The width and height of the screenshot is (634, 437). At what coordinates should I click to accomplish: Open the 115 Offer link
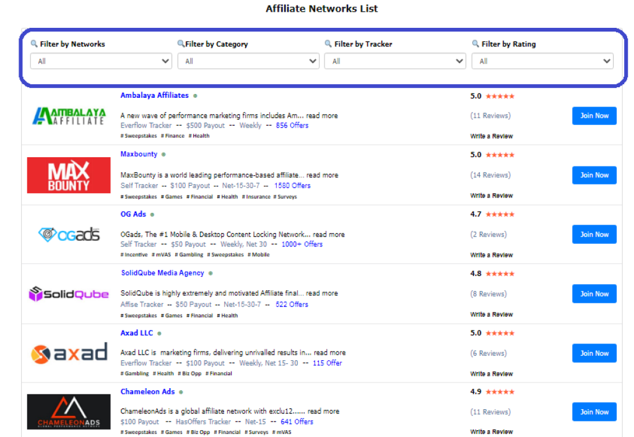[327, 363]
